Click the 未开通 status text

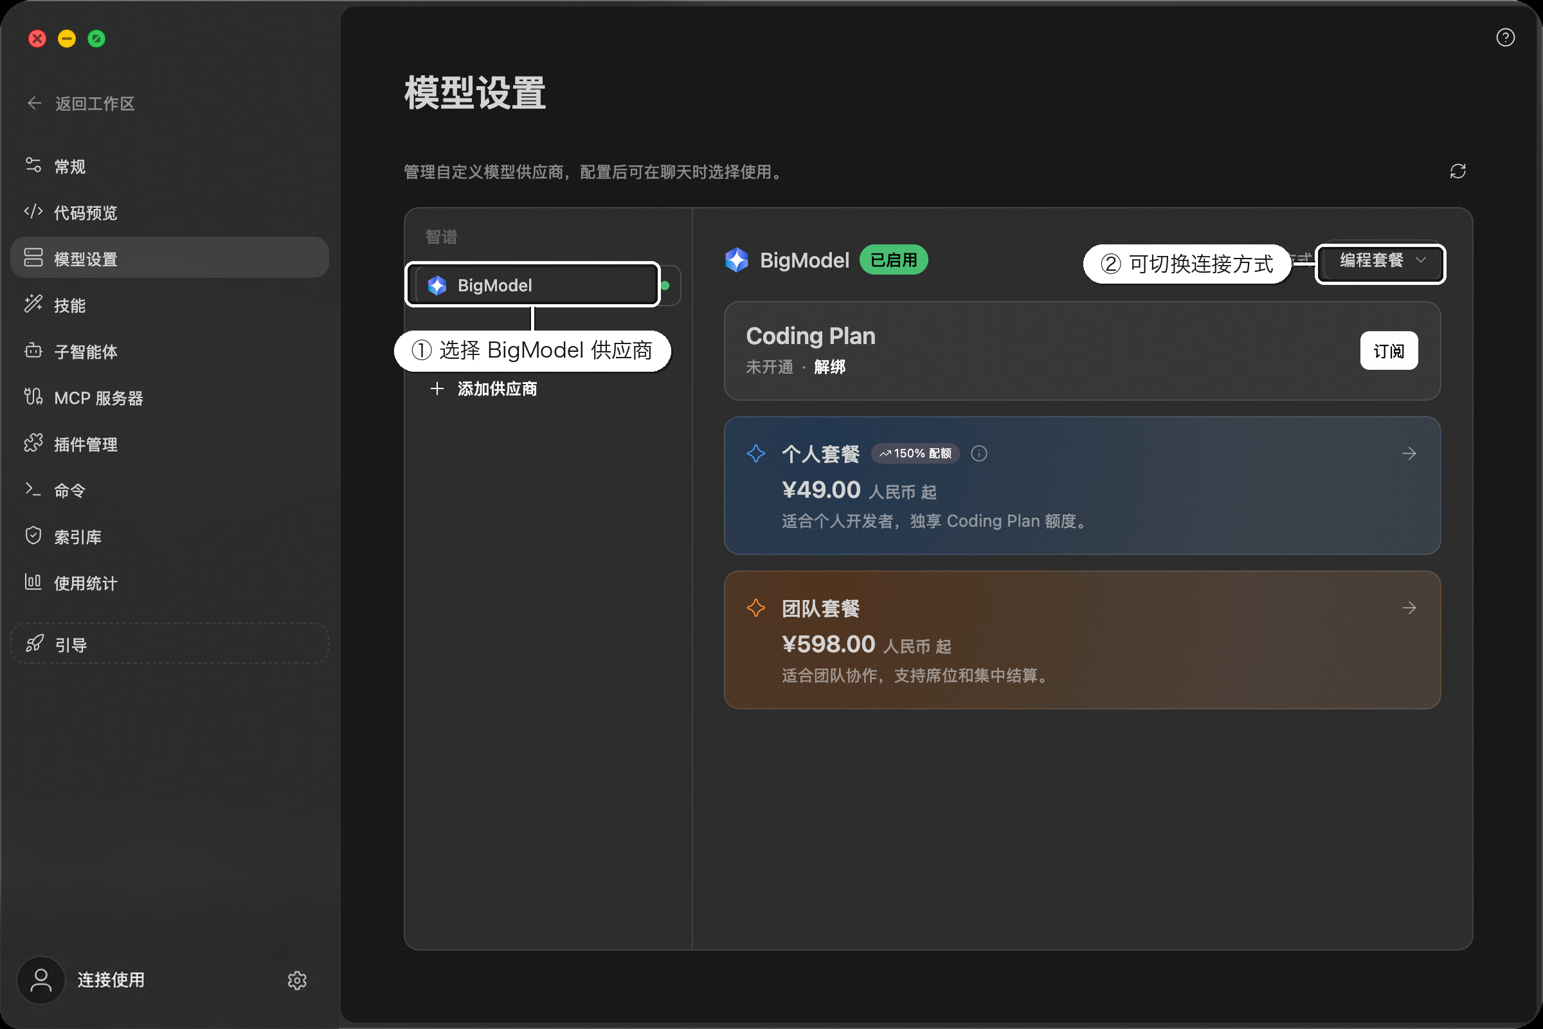pyautogui.click(x=770, y=367)
